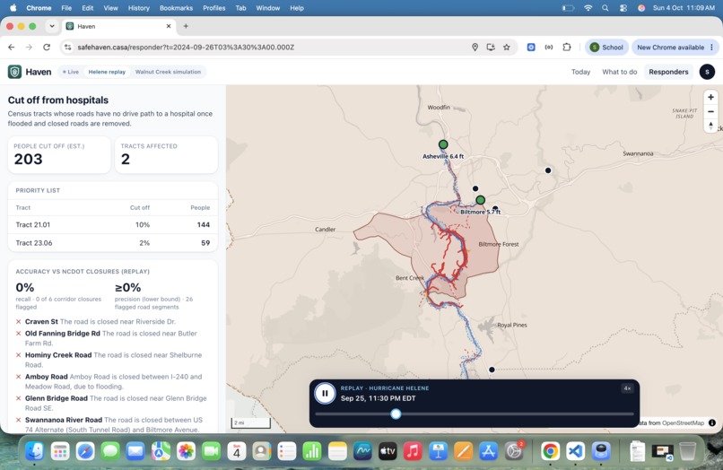Click the 0% recall value
The width and height of the screenshot is (723, 470).
click(x=25, y=287)
